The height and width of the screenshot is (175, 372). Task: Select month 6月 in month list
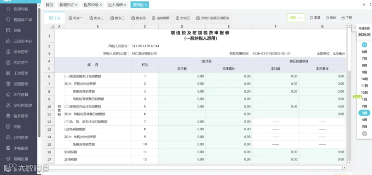(x=365, y=52)
